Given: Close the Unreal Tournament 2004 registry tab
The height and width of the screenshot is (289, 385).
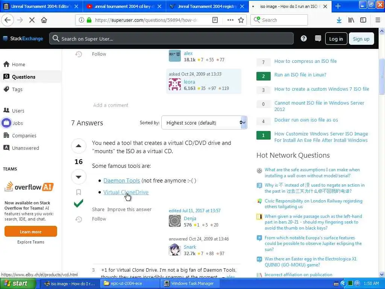Looking at the screenshot, I should [x=242, y=6].
